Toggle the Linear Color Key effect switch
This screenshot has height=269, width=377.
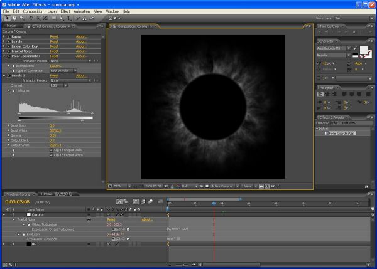(x=9, y=46)
